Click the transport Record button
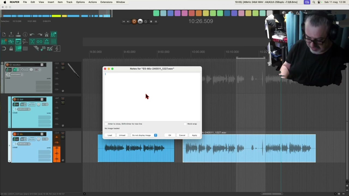 pyautogui.click(x=134, y=22)
